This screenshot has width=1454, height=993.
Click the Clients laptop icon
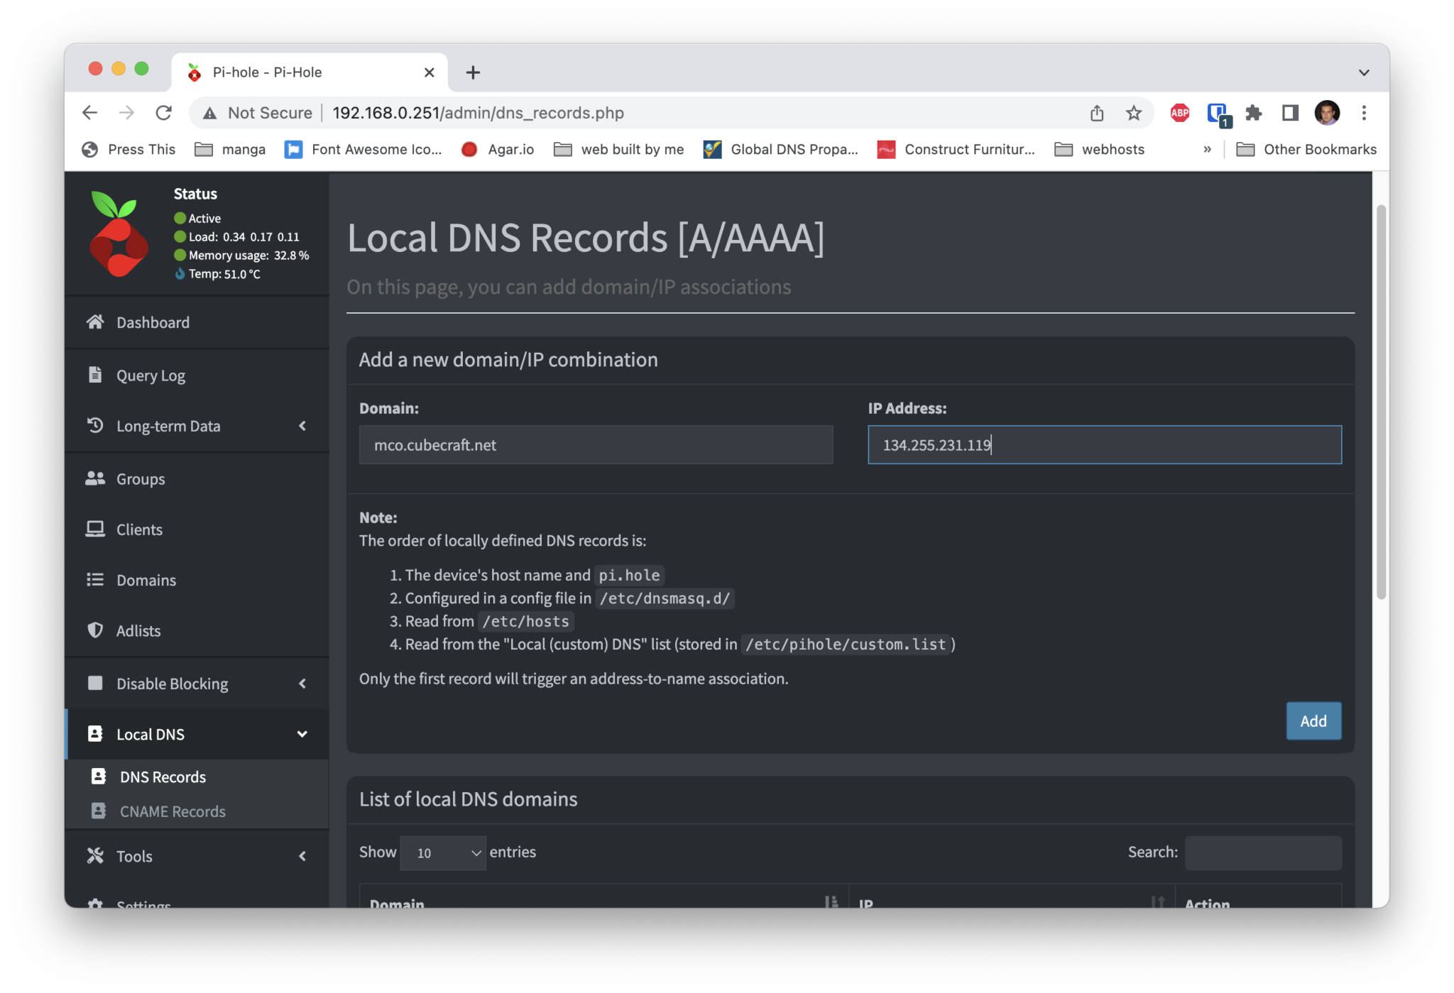click(x=95, y=530)
